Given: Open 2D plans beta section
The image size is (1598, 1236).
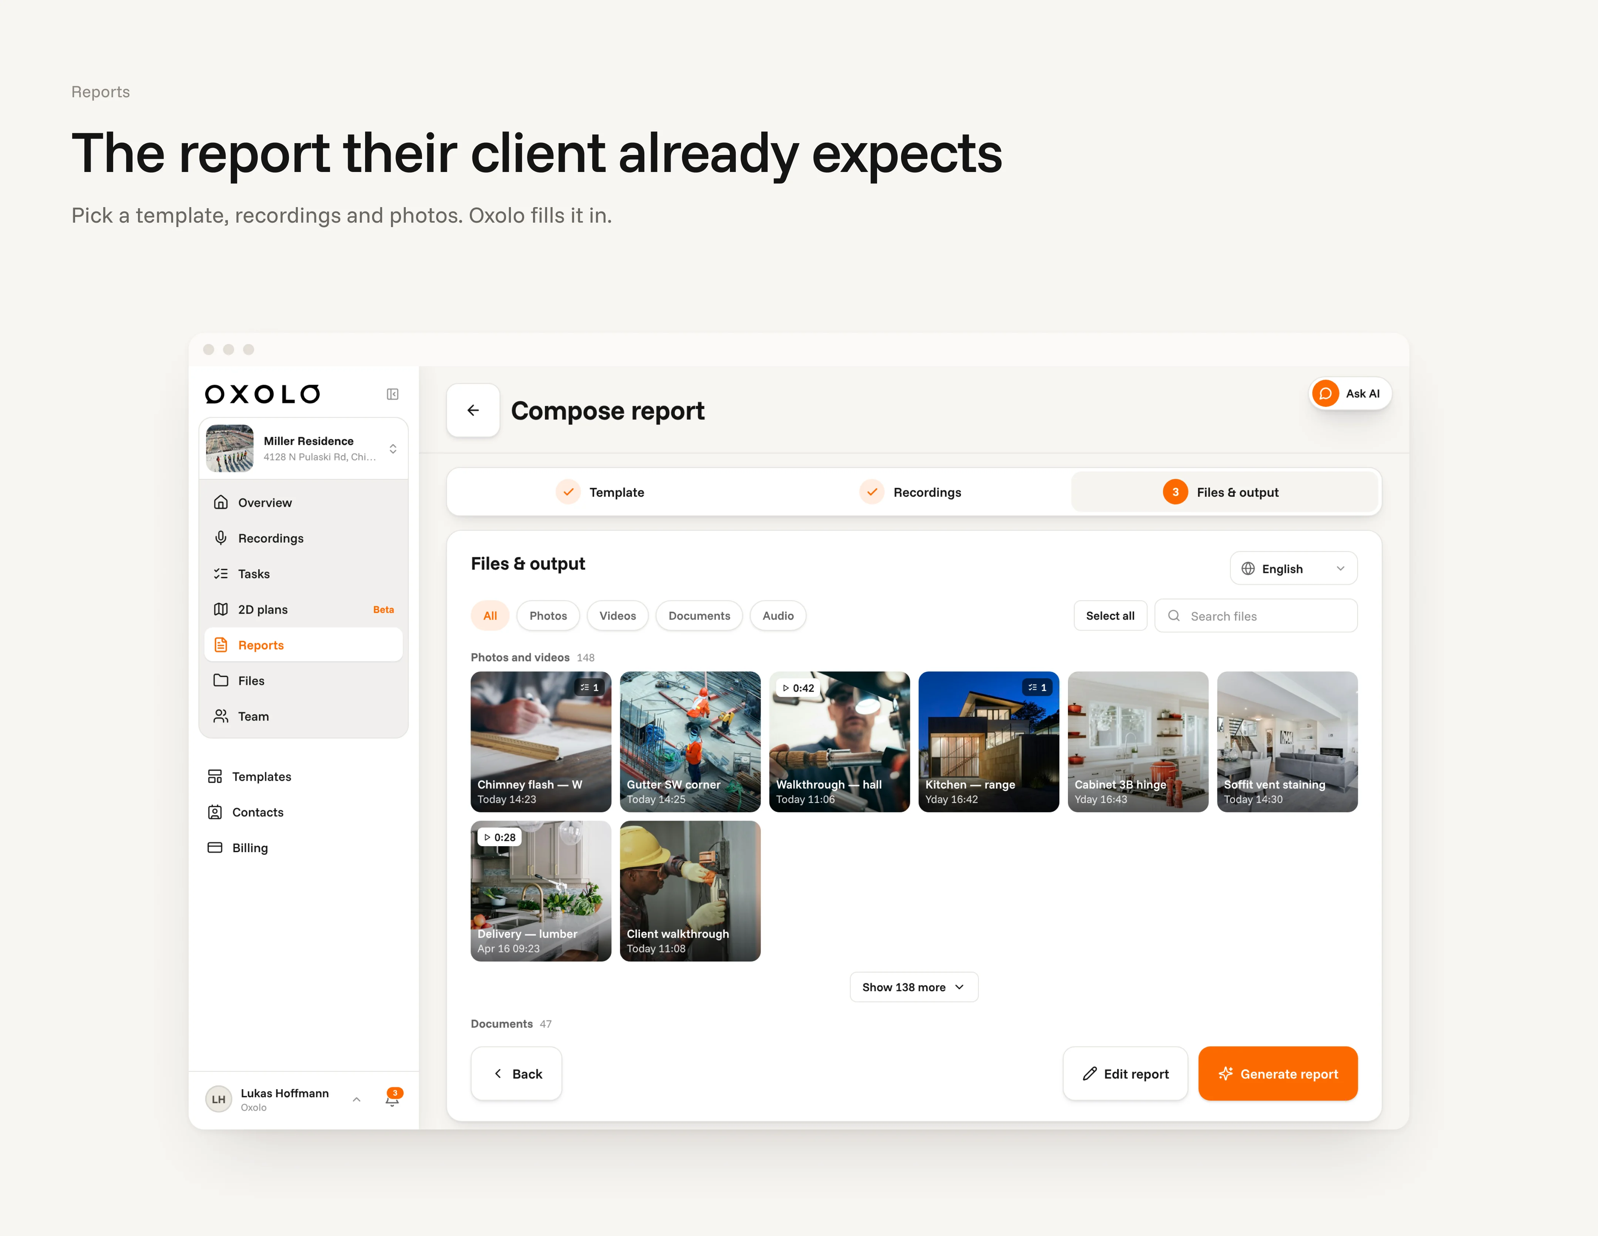Looking at the screenshot, I should (304, 609).
